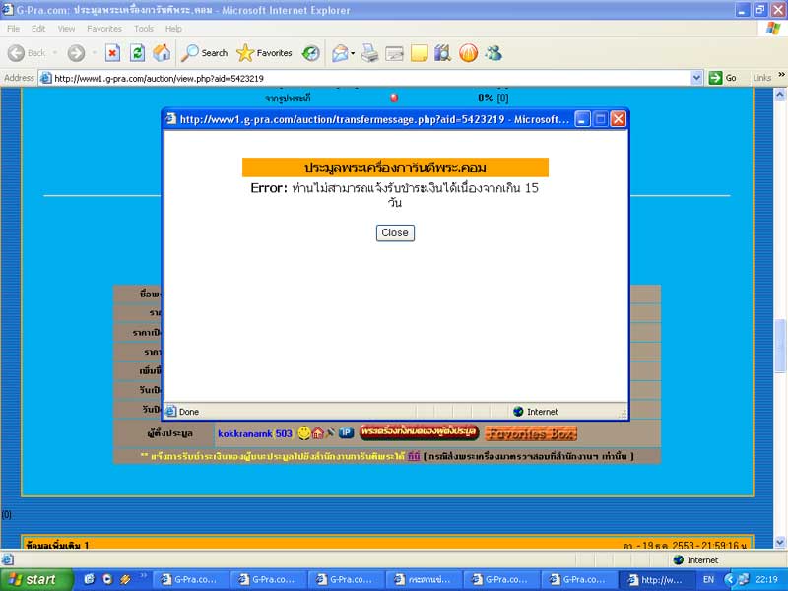The width and height of the screenshot is (788, 591).
Task: Click the History icon in toolbar
Action: [311, 53]
